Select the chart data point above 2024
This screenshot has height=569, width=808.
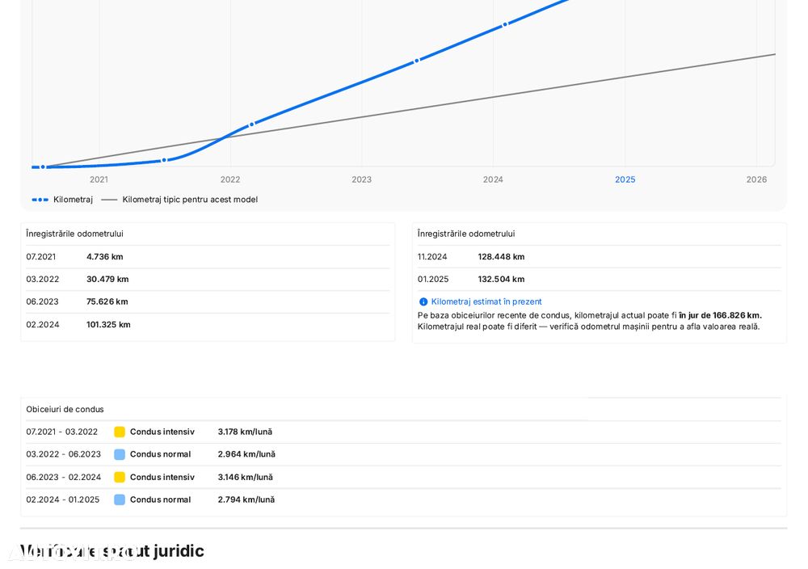pos(505,24)
